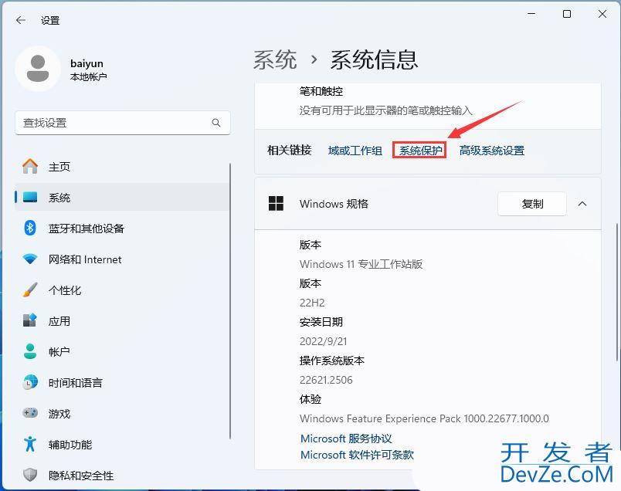The width and height of the screenshot is (621, 491).
Task: Click the 系统 breadcrumb
Action: [x=274, y=60]
